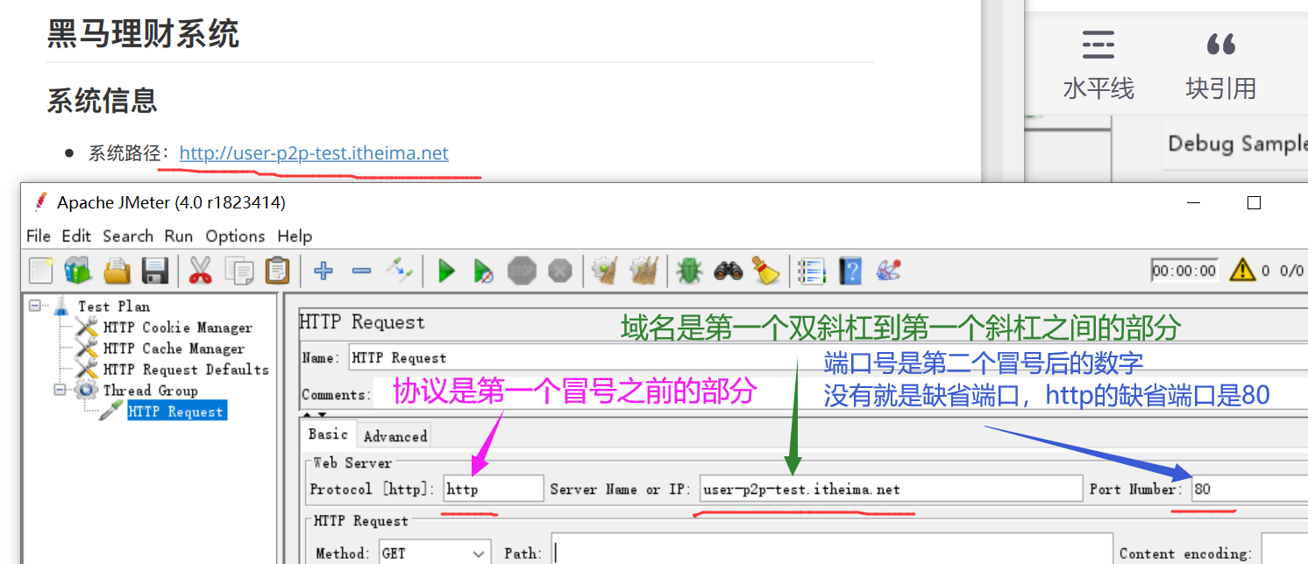Collapse all nodes with minus icon
This screenshot has height=564, width=1308.
(361, 271)
